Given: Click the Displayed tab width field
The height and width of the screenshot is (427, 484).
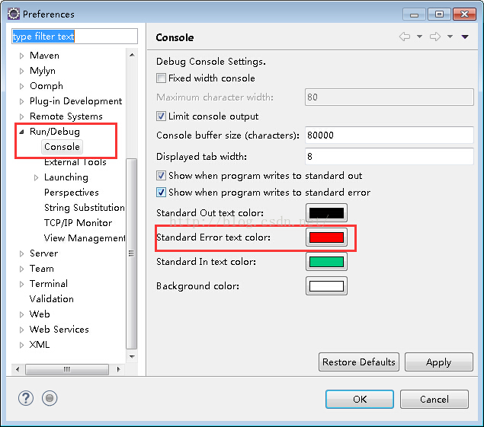Looking at the screenshot, I should (389, 156).
